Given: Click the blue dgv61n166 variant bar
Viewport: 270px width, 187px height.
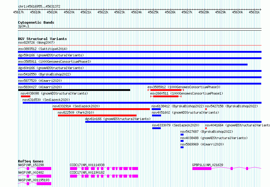Looking at the screenshot, I should (x=173, y=122).
